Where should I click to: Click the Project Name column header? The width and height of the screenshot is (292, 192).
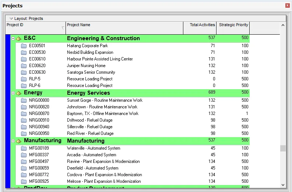[x=124, y=28]
